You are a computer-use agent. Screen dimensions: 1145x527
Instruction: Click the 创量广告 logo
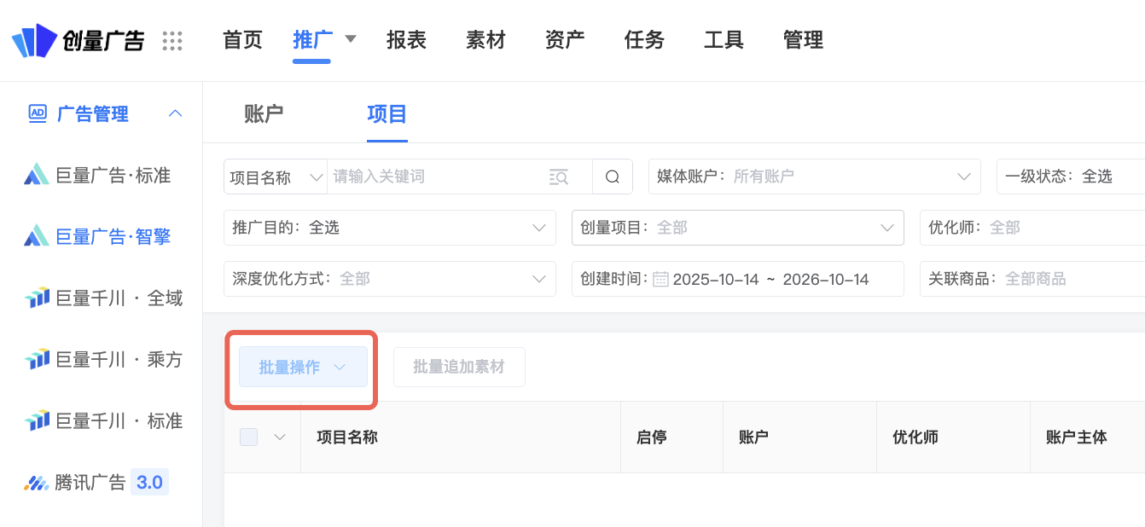78,40
